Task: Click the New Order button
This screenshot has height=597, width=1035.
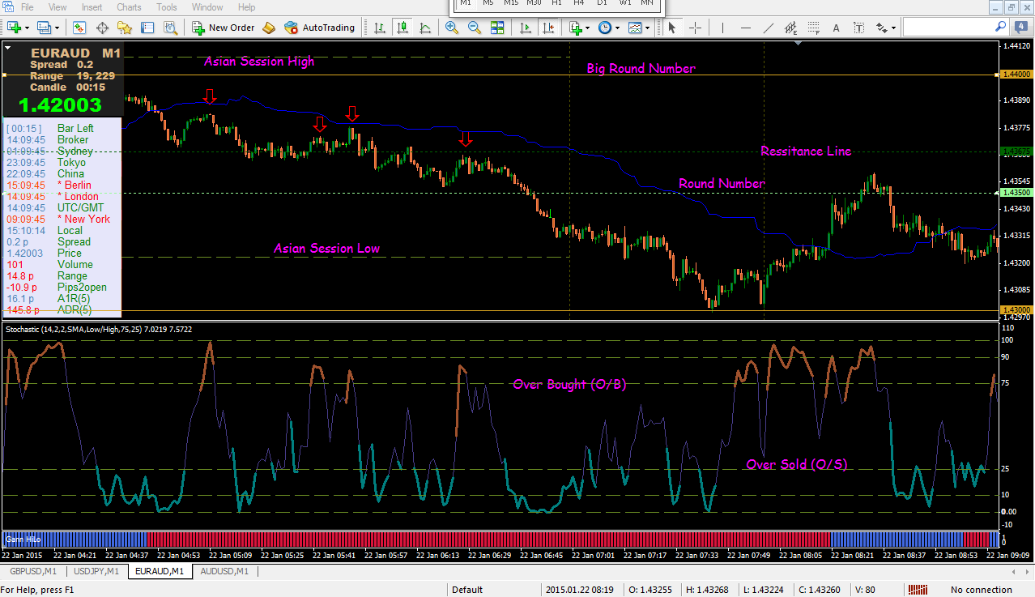Action: tap(224, 28)
